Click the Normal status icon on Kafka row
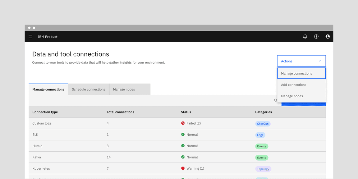This screenshot has height=179, width=358. (183, 157)
